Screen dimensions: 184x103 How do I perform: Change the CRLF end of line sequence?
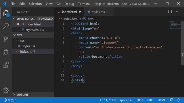point(151,100)
